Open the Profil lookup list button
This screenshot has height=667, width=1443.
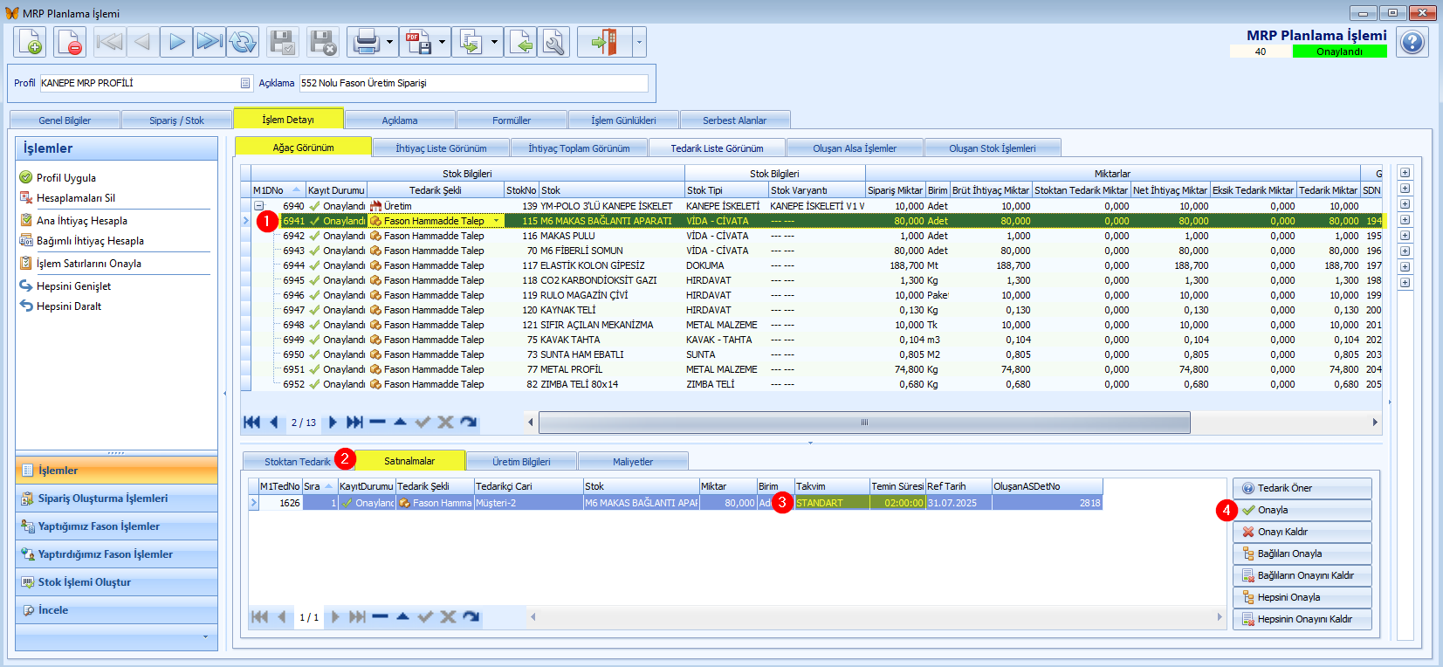tap(245, 83)
